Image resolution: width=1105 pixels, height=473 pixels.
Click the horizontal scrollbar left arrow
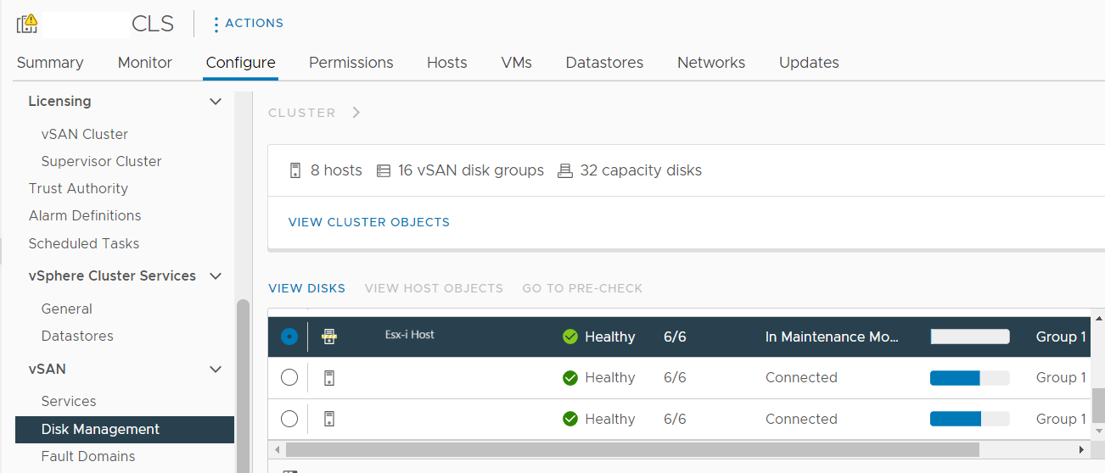pos(277,449)
